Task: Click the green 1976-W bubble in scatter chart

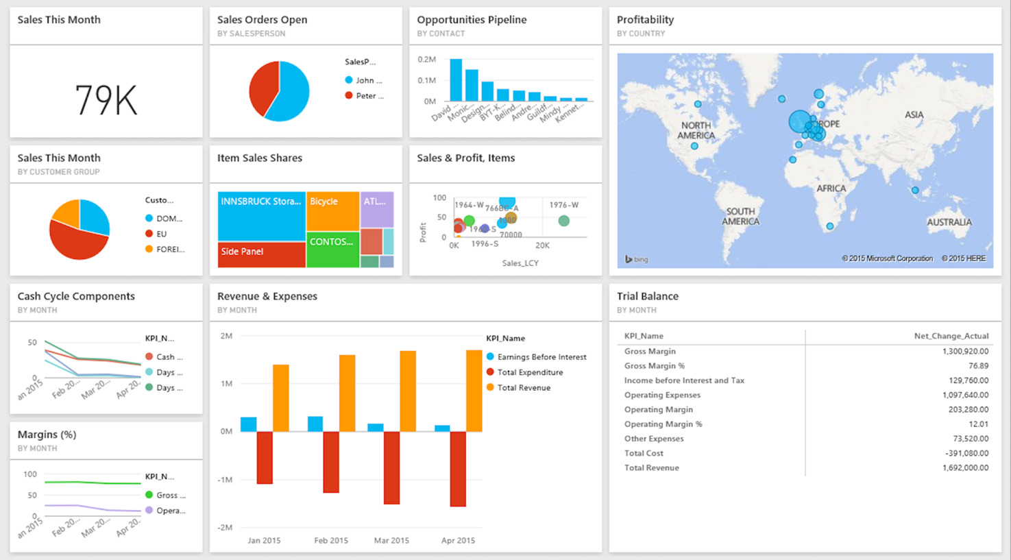Action: click(563, 221)
